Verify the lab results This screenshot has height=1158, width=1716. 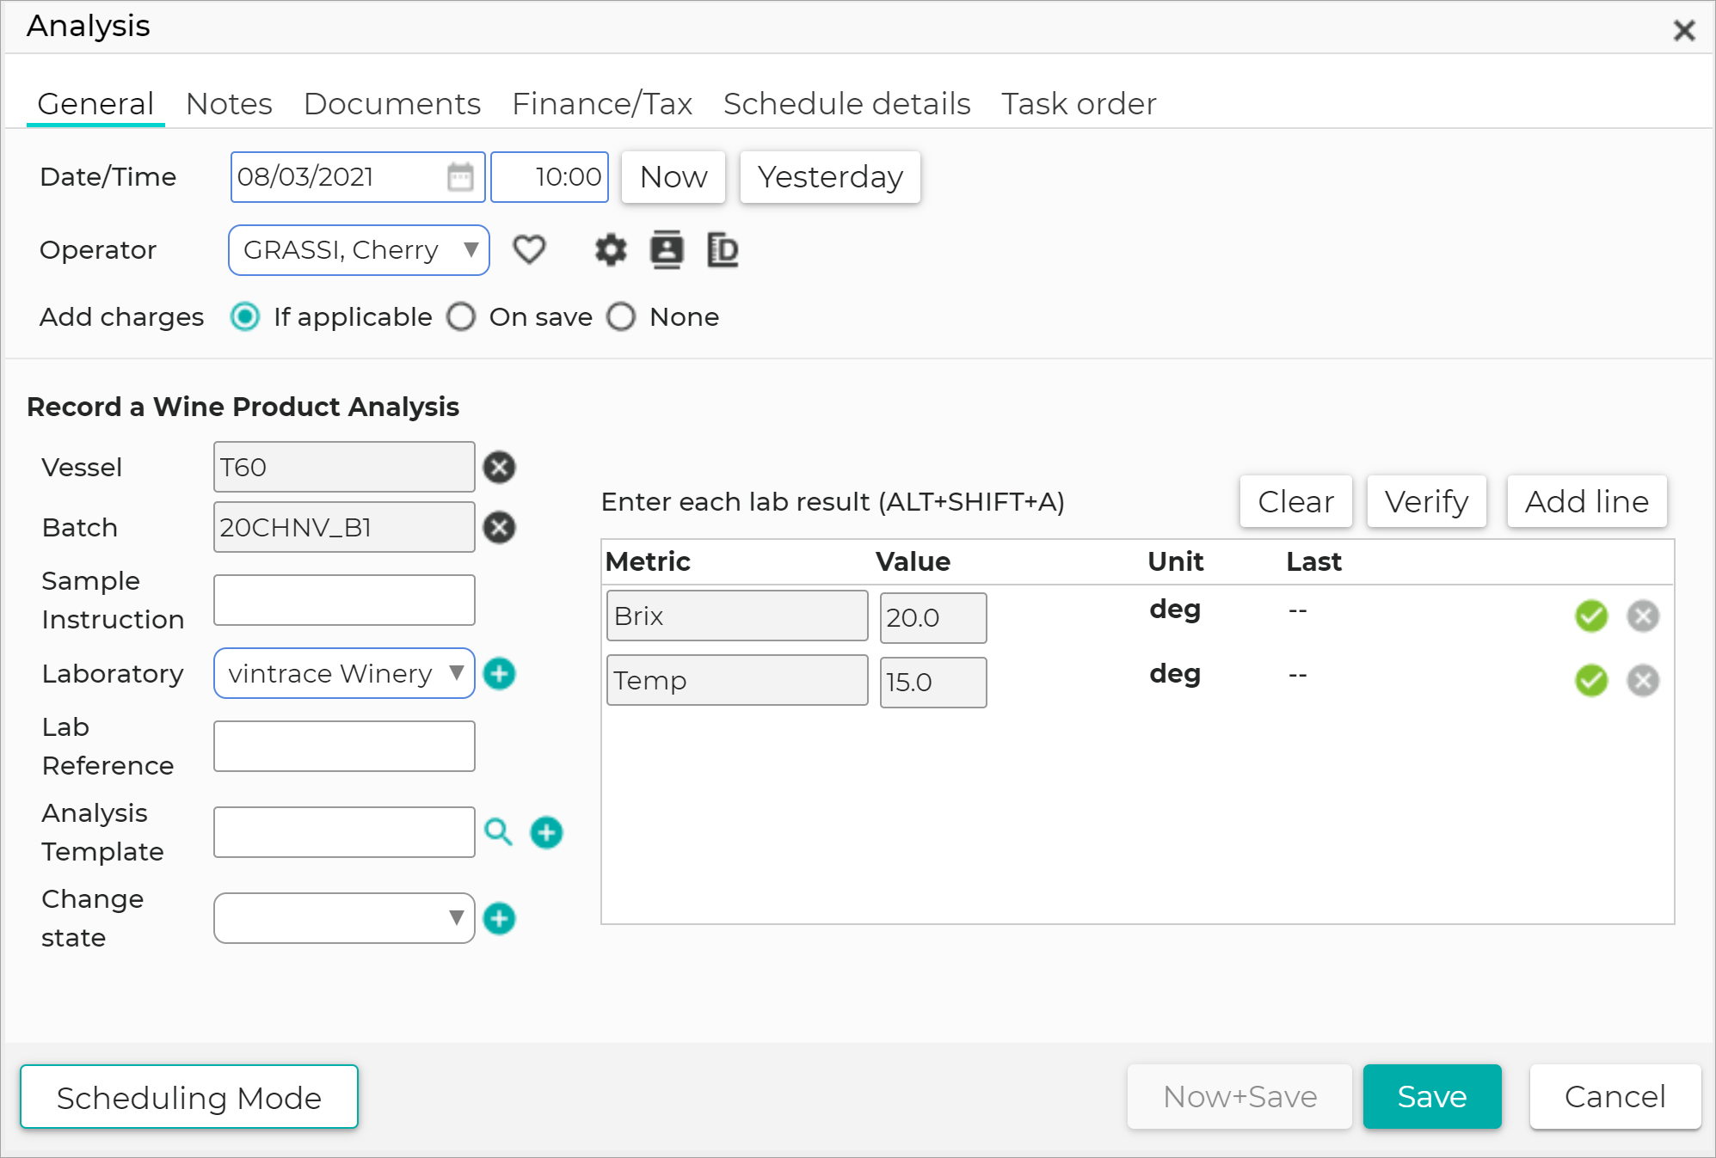click(x=1427, y=501)
